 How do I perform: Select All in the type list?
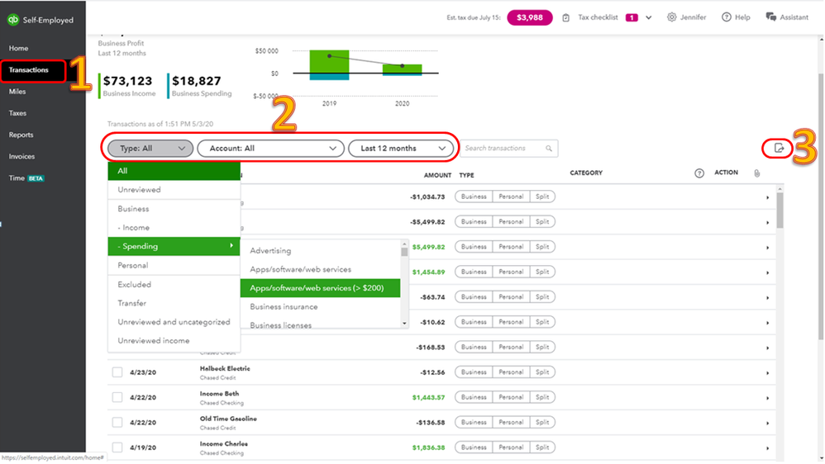[x=174, y=171]
